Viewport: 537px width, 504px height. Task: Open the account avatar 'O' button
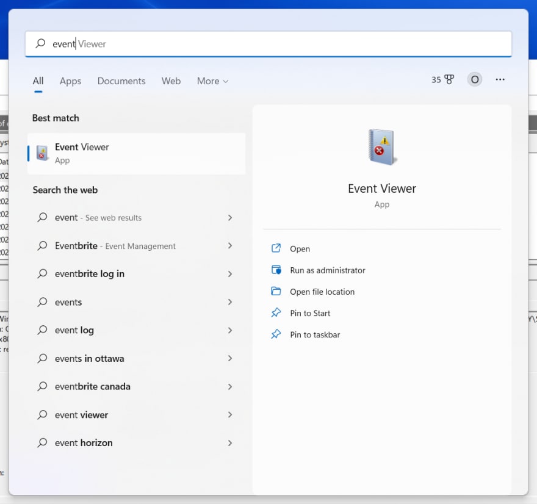(475, 79)
